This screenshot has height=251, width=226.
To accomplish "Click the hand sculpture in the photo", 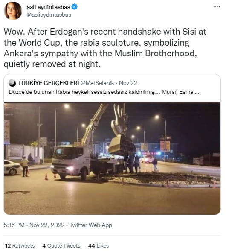I will [x=120, y=119].
